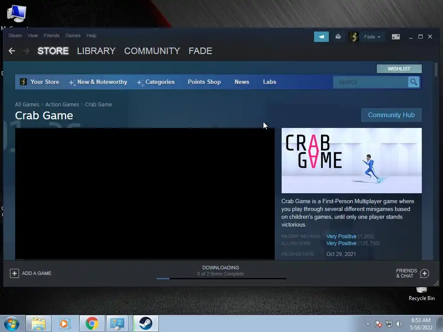Image resolution: width=443 pixels, height=332 pixels.
Task: Click the Windows Start orb
Action: pos(11,323)
